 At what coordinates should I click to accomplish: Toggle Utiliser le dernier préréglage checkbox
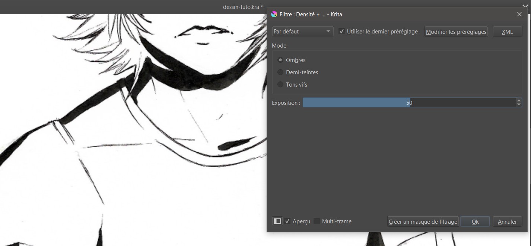[341, 32]
